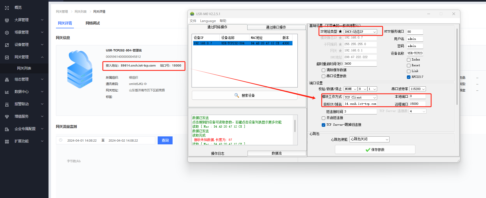Open the 概览 overview icon in sidebar
The image size is (486, 198).
[7, 8]
